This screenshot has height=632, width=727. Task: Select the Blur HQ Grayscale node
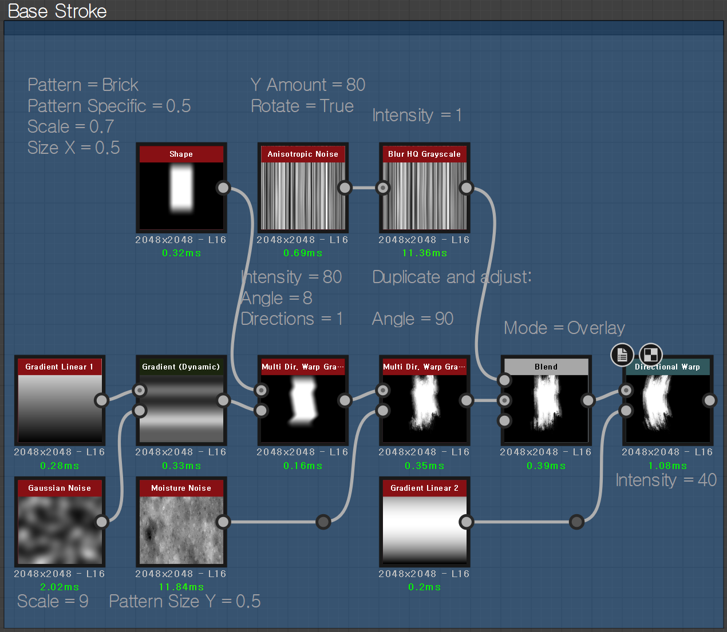point(424,188)
